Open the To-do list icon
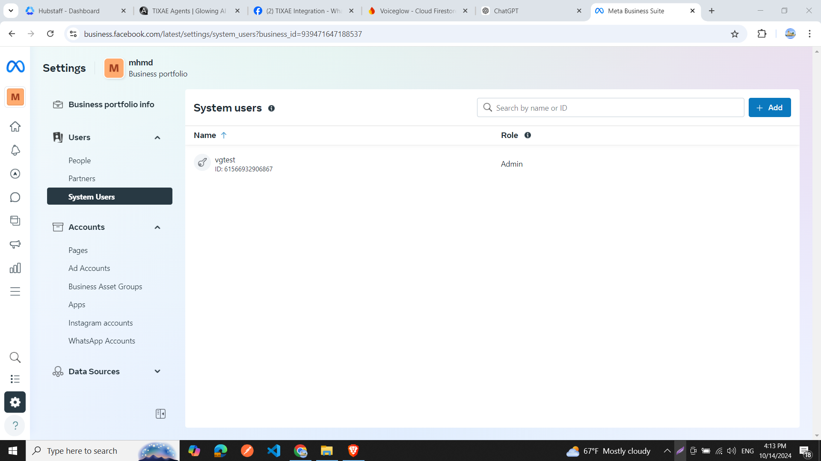 click(15, 379)
